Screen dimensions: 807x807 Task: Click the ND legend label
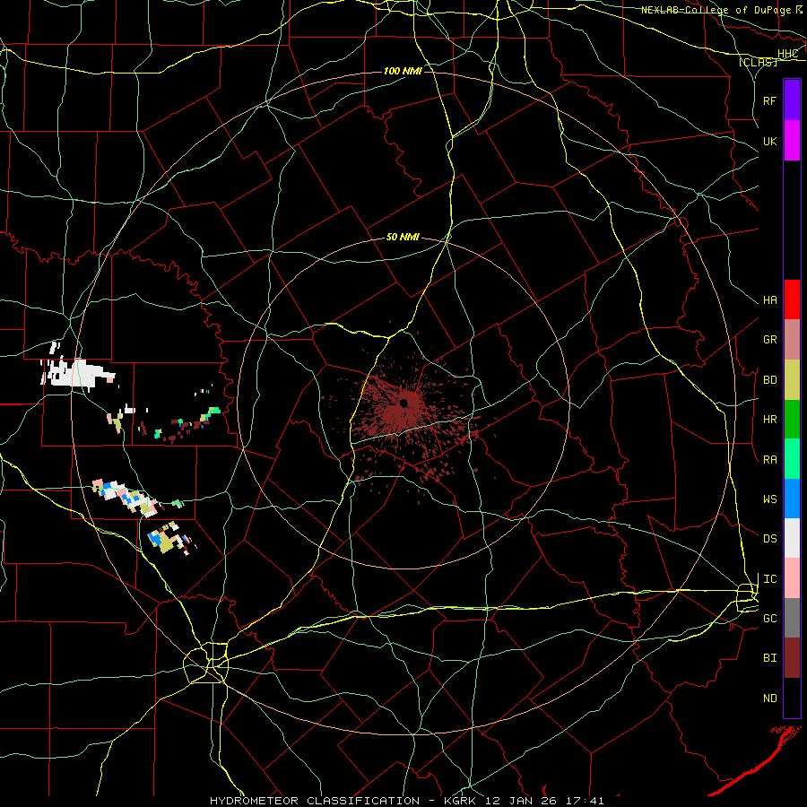point(770,699)
